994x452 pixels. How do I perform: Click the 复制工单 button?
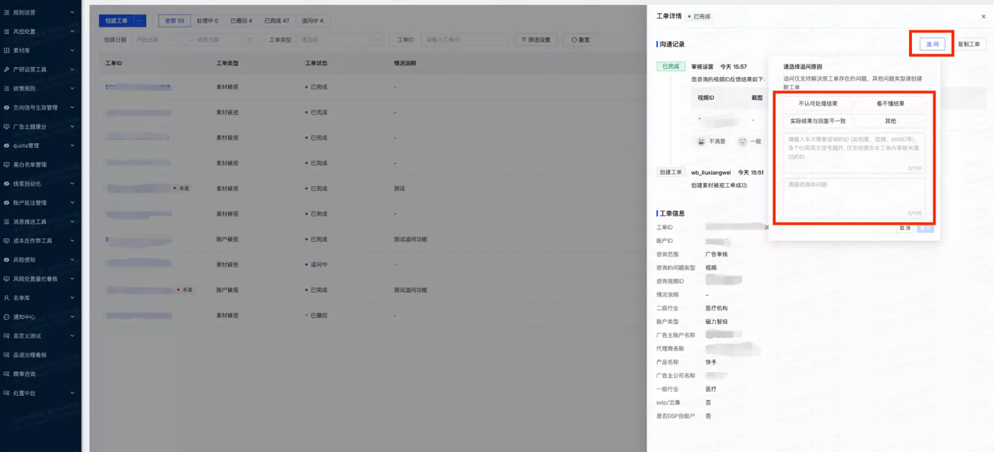click(968, 44)
